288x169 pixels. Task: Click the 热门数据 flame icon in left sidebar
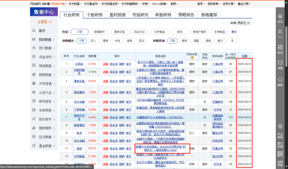[34, 48]
